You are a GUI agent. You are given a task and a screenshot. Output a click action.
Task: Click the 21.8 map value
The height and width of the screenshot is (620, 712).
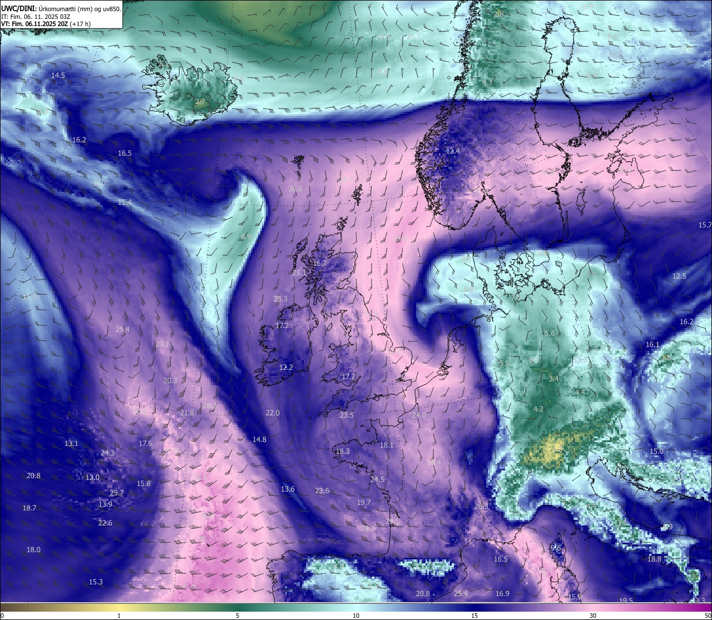[x=187, y=413]
